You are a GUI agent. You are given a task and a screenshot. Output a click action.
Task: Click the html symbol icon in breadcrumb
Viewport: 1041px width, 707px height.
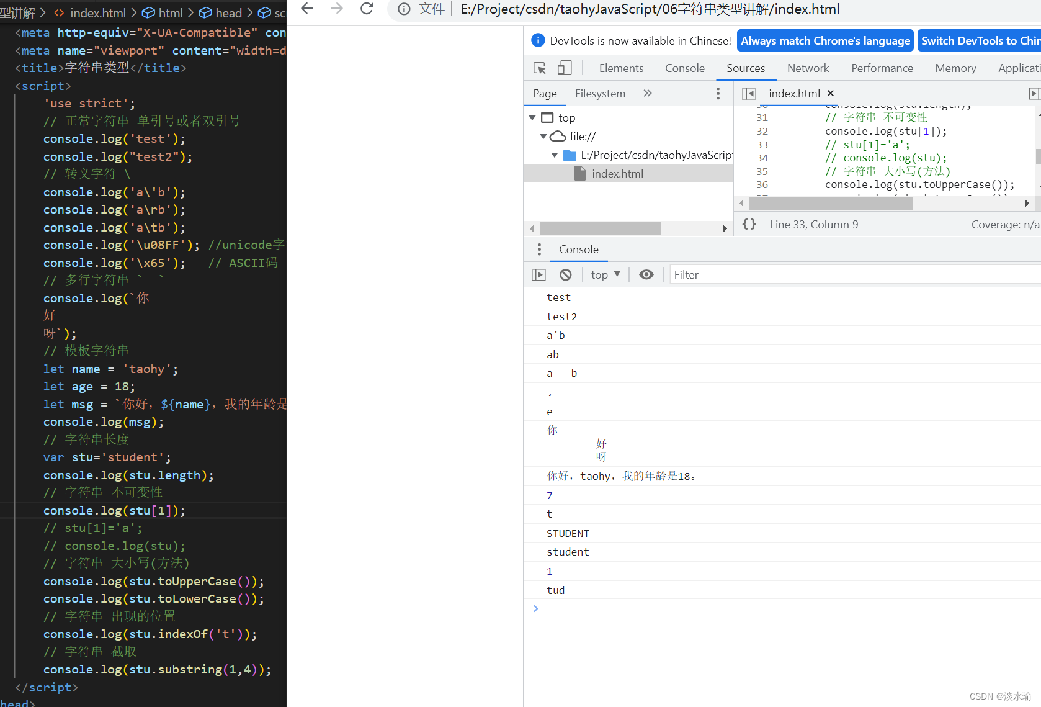pyautogui.click(x=148, y=12)
